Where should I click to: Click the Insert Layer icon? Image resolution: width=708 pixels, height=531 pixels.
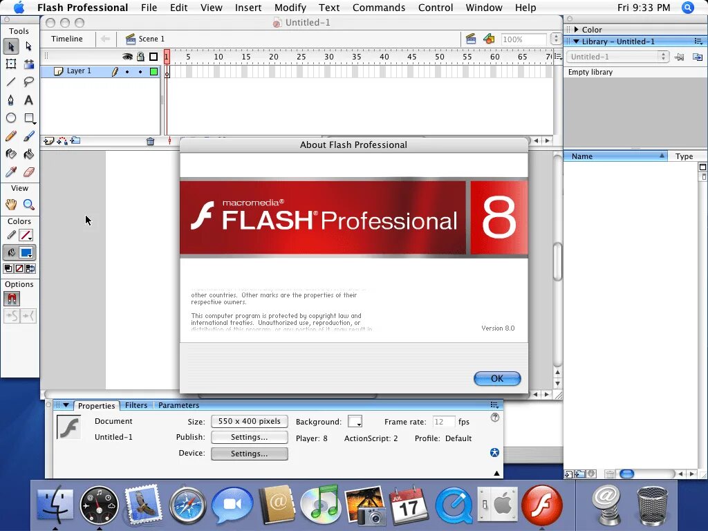pos(49,141)
